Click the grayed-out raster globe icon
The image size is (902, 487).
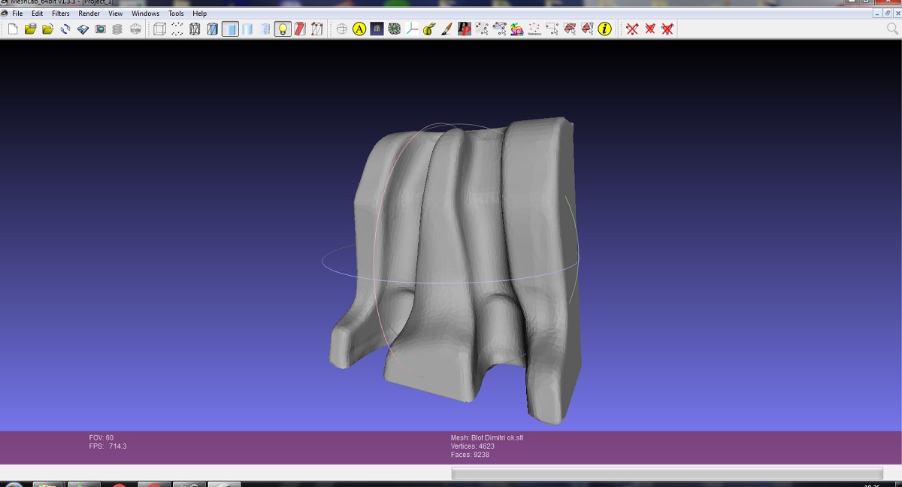pos(135,29)
